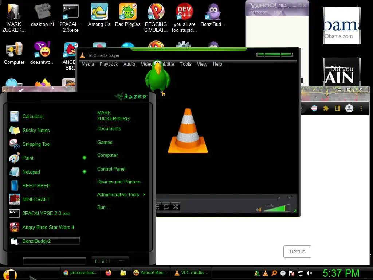This screenshot has height=280, width=373.
Task: Toggle VLC loop playback mode
Action: click(166, 207)
